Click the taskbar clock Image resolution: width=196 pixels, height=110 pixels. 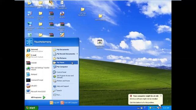tap(166, 108)
